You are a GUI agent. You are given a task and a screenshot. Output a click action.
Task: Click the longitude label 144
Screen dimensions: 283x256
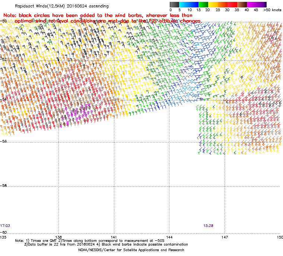(x=169, y=237)
